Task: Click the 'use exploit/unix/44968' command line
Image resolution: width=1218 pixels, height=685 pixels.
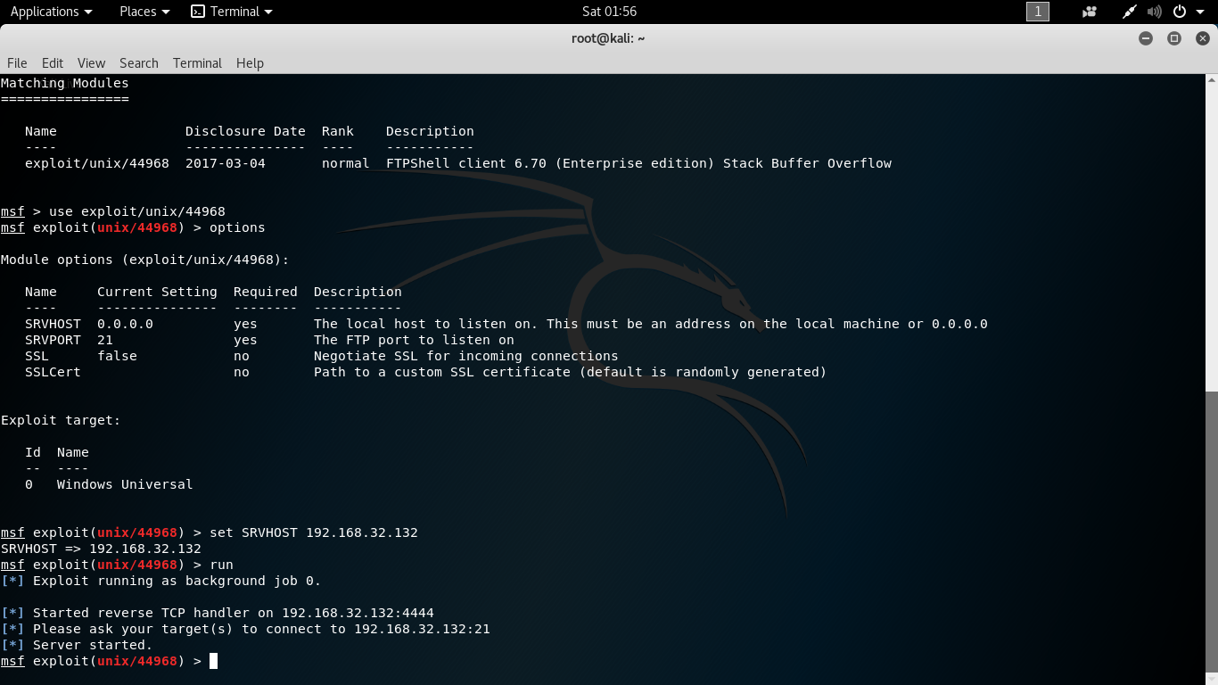Action: point(137,211)
